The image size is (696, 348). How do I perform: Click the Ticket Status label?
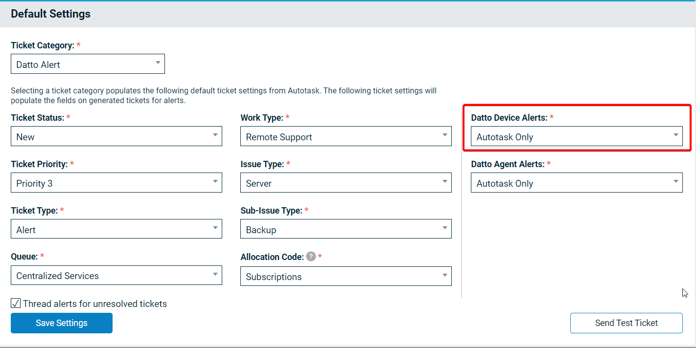(38, 118)
